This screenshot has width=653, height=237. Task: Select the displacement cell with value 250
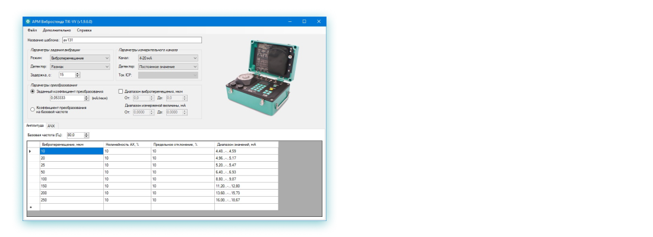click(x=72, y=200)
